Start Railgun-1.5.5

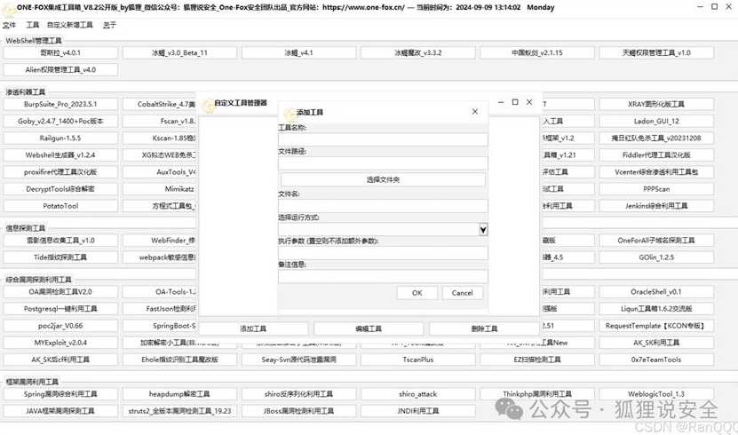(60, 138)
